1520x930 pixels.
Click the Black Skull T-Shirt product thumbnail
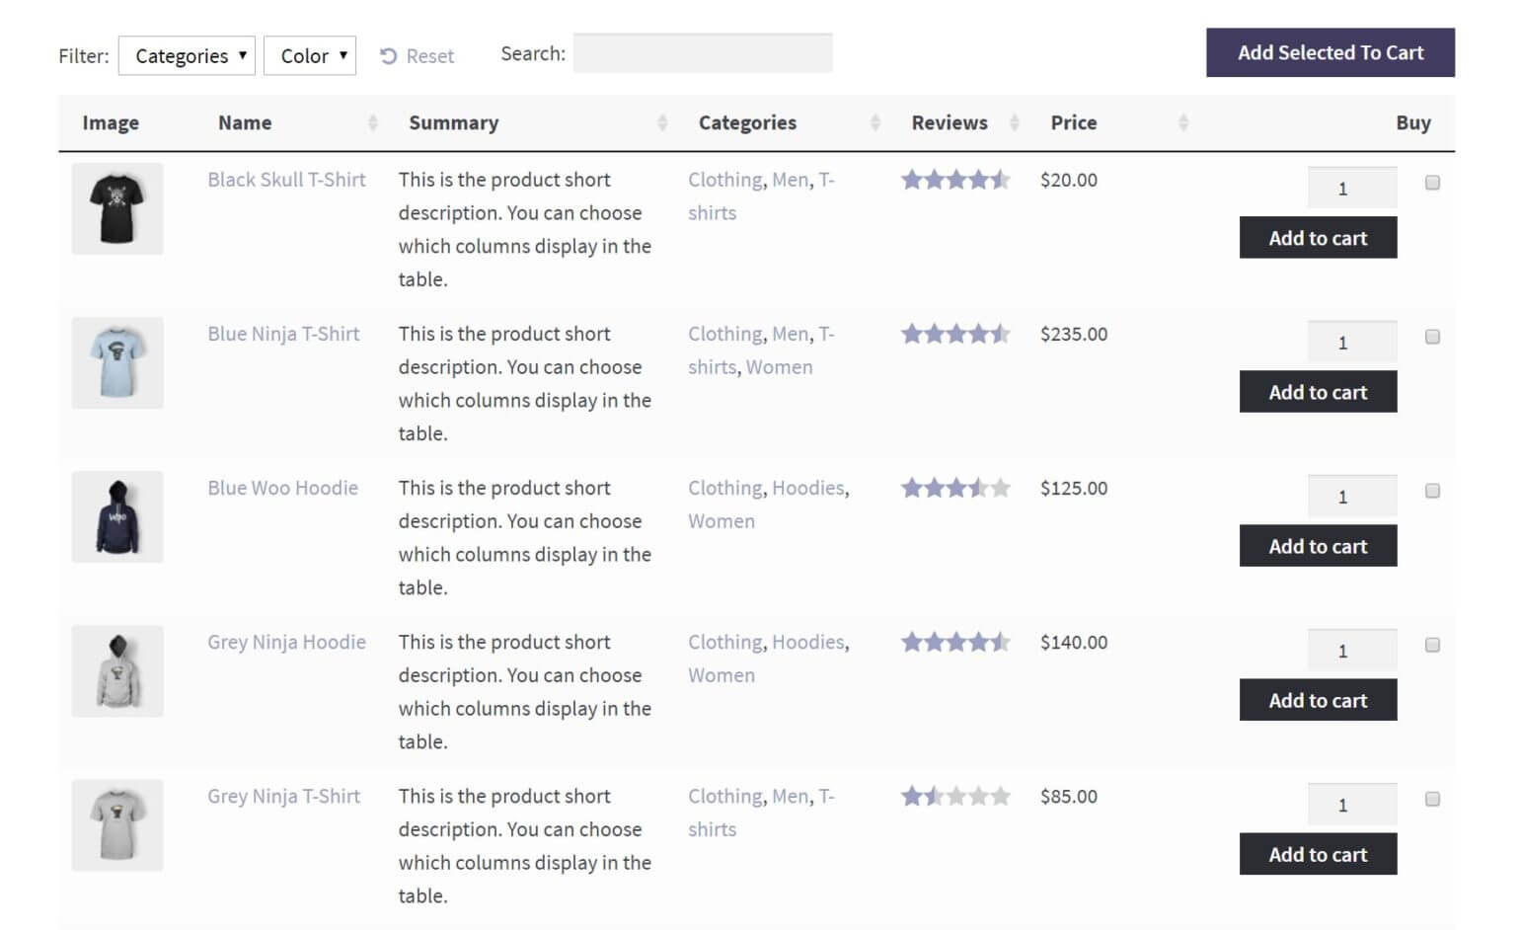coord(116,208)
